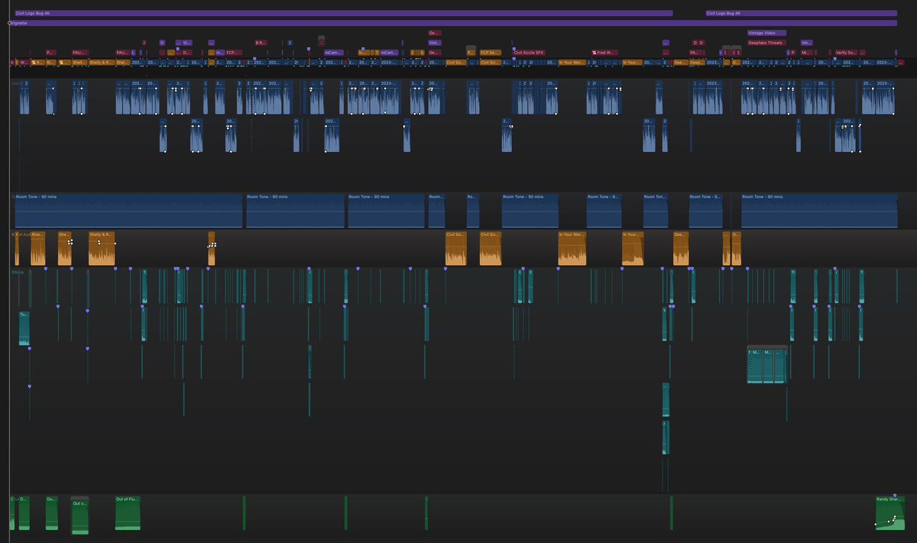Select the second Civil Logo Bug 4K clip

click(801, 13)
